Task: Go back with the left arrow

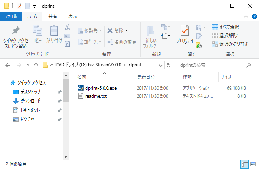Action: click(x=8, y=65)
